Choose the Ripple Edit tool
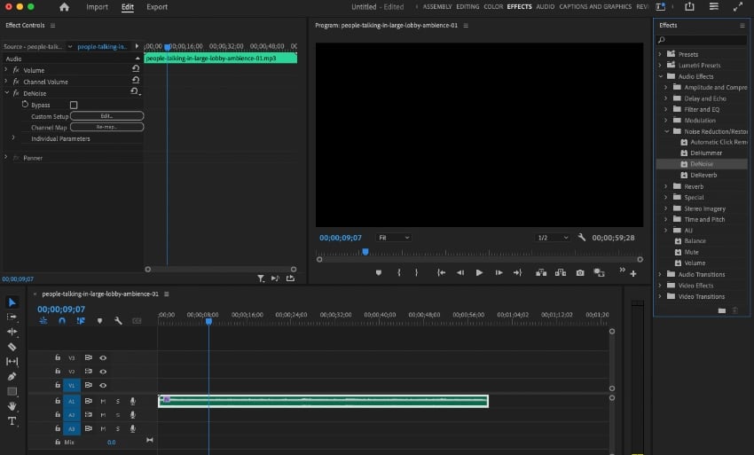The image size is (754, 455). pyautogui.click(x=12, y=332)
